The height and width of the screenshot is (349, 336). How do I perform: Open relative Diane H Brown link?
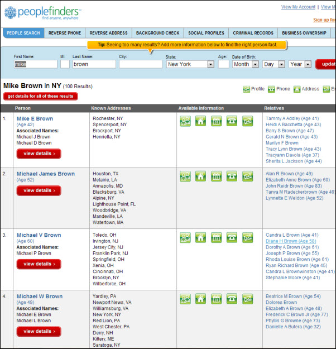coord(291,241)
